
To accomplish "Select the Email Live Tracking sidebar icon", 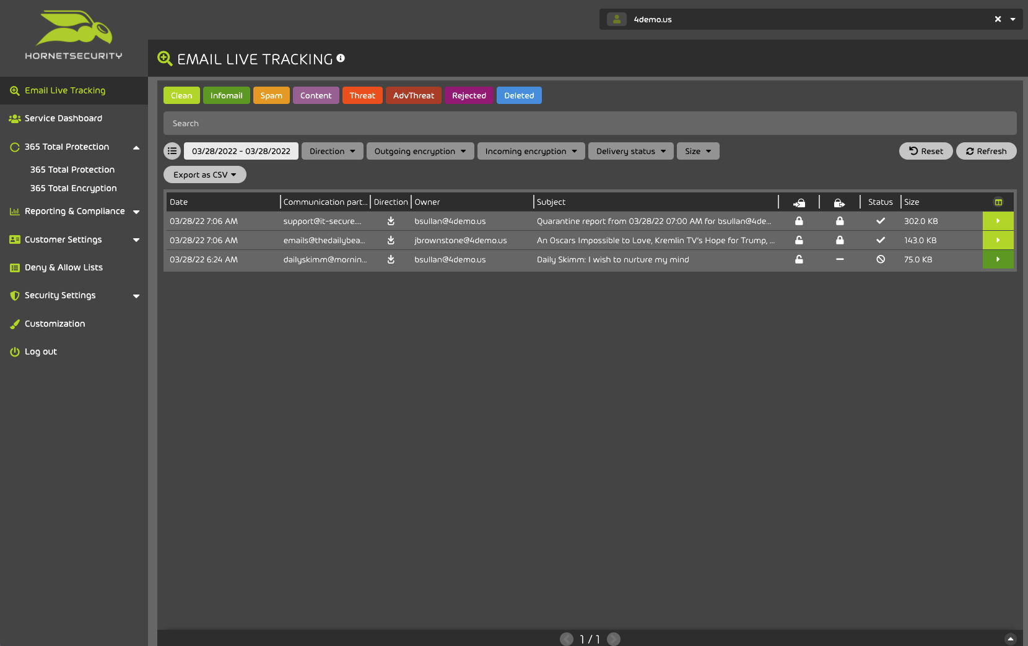I will coord(14,90).
